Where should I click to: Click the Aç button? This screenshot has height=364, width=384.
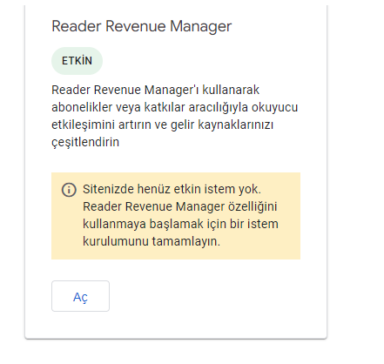(x=80, y=296)
